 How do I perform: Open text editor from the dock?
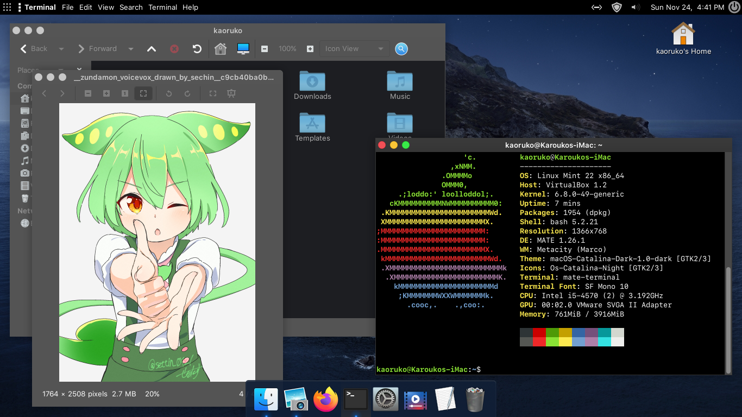[445, 400]
